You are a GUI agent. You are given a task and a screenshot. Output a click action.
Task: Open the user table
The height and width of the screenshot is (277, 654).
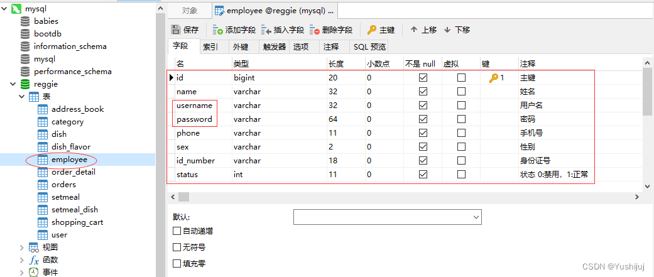click(x=59, y=235)
